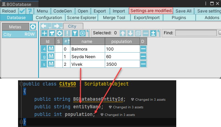
Task: Open the Plugins tab
Action: point(179,18)
